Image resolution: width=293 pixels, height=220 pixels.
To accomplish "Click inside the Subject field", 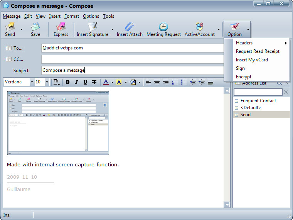I will (132, 70).
